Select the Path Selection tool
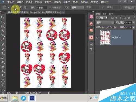 coord(2,89)
